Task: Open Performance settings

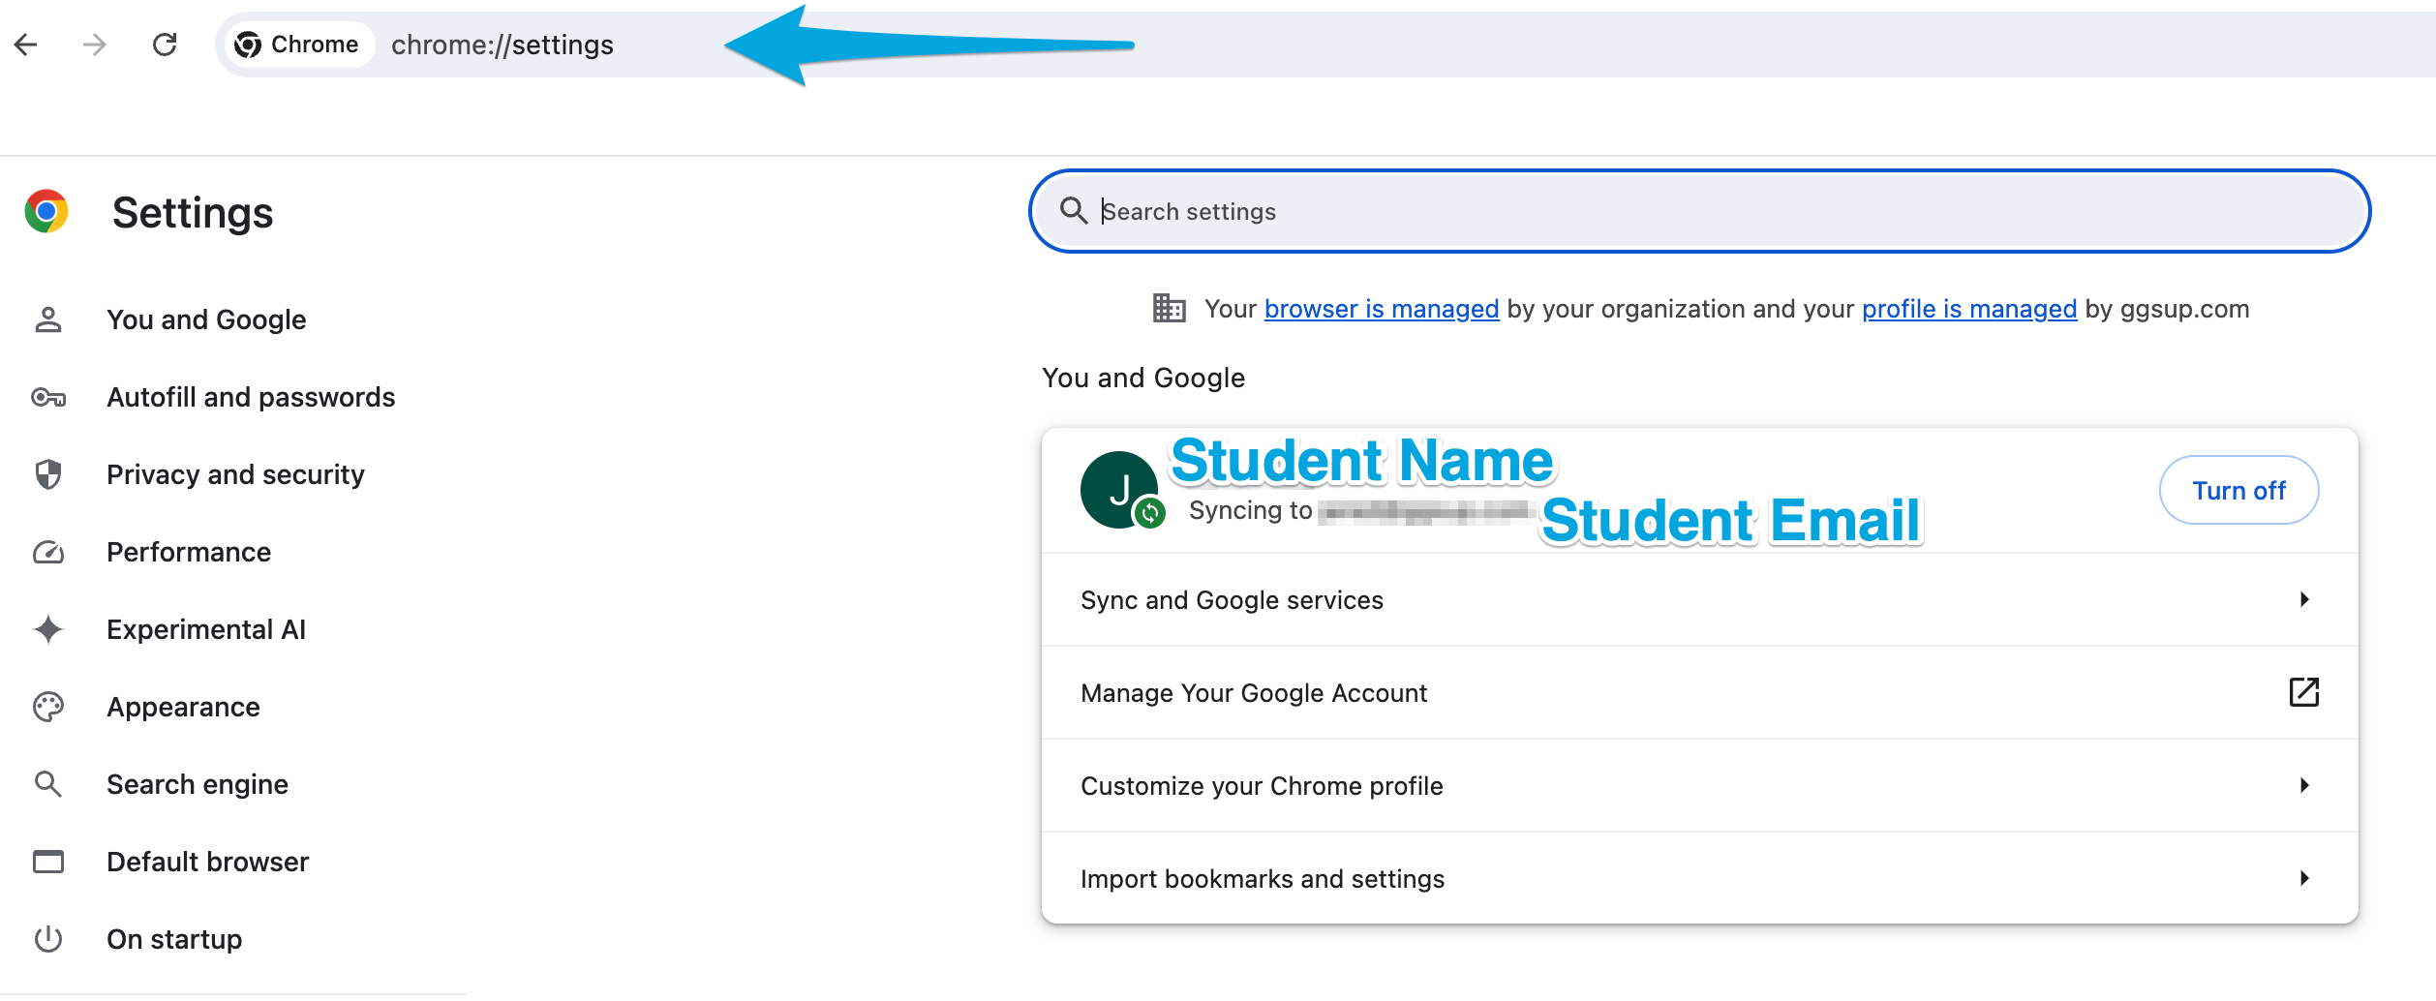Action: pos(189,552)
